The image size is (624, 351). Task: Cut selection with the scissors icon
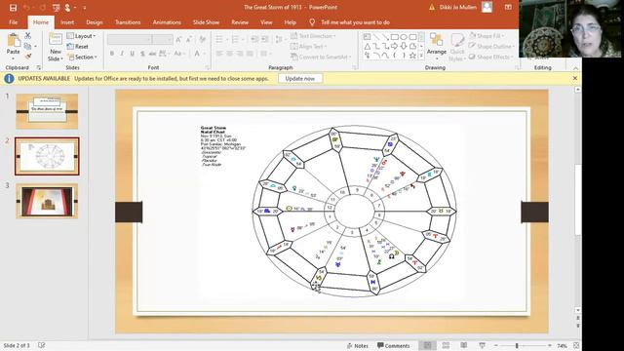tap(28, 36)
